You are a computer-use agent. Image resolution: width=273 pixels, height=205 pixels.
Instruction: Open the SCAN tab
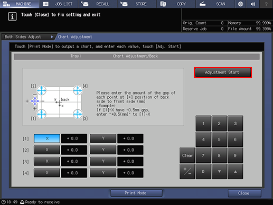tap(215, 4)
